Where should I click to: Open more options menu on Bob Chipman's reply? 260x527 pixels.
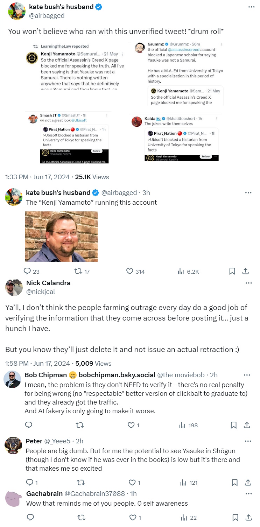point(247,375)
